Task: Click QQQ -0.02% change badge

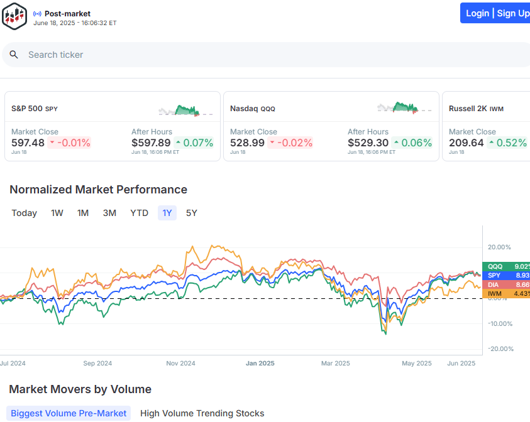Action: (290, 143)
